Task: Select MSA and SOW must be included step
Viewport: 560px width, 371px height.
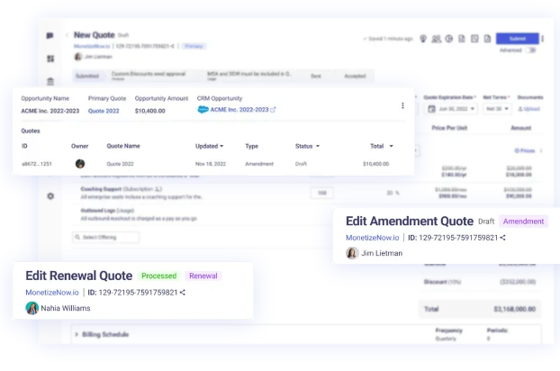Action: (x=249, y=76)
